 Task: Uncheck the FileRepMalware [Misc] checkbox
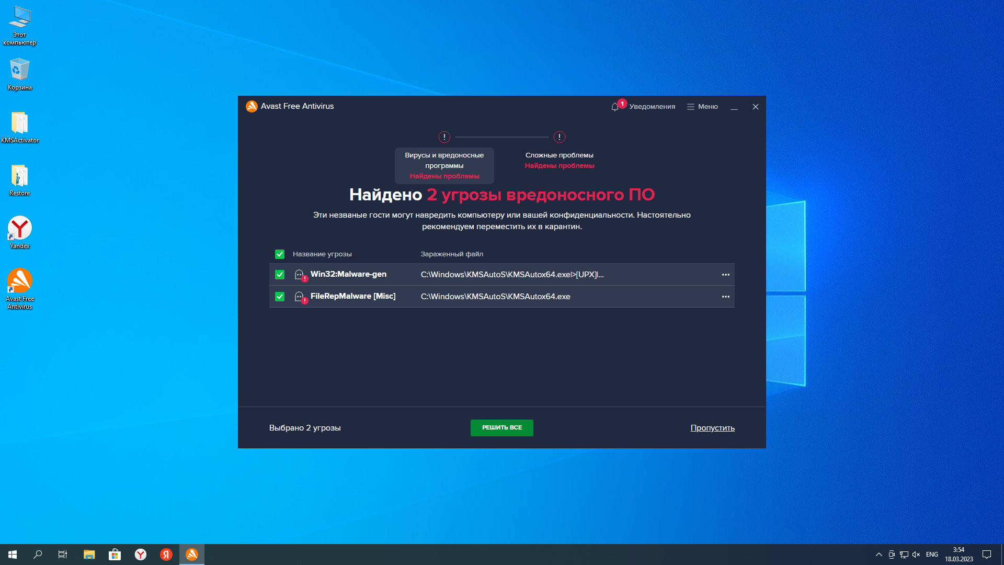[x=280, y=297]
